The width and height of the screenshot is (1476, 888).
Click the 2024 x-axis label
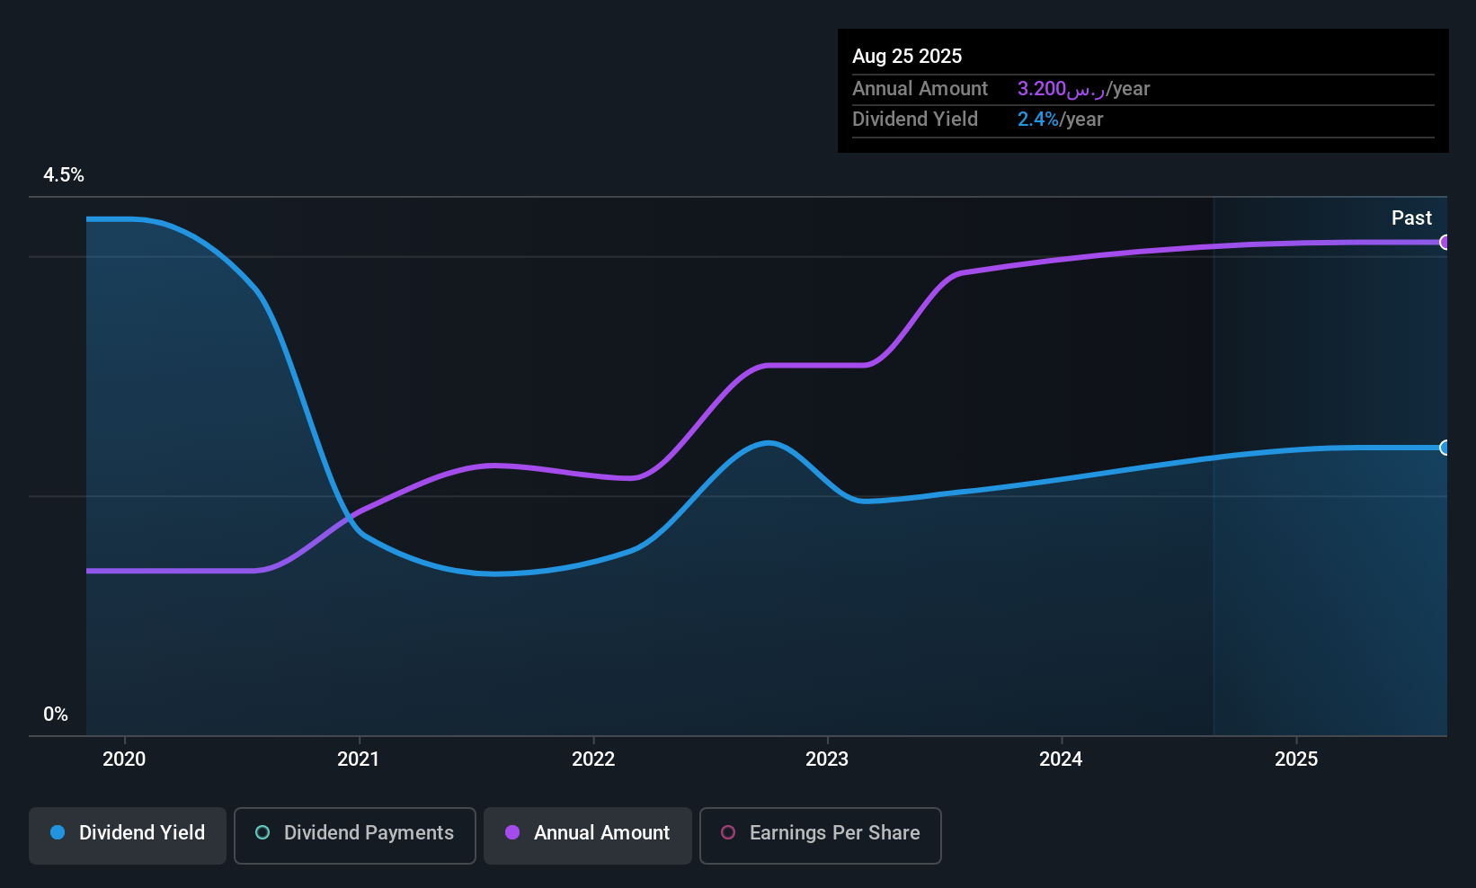(1062, 759)
